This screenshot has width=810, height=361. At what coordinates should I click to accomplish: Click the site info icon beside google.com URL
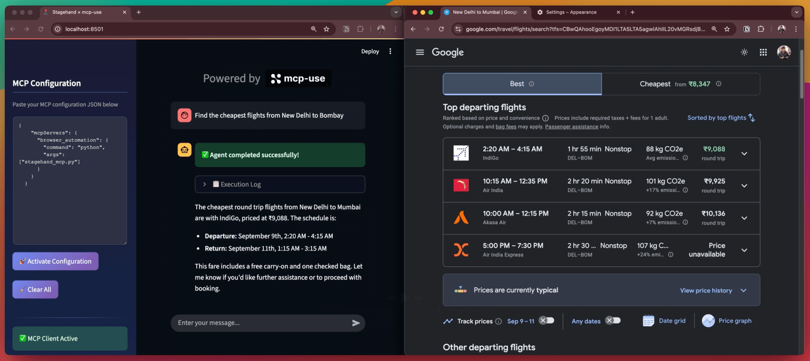tap(458, 29)
